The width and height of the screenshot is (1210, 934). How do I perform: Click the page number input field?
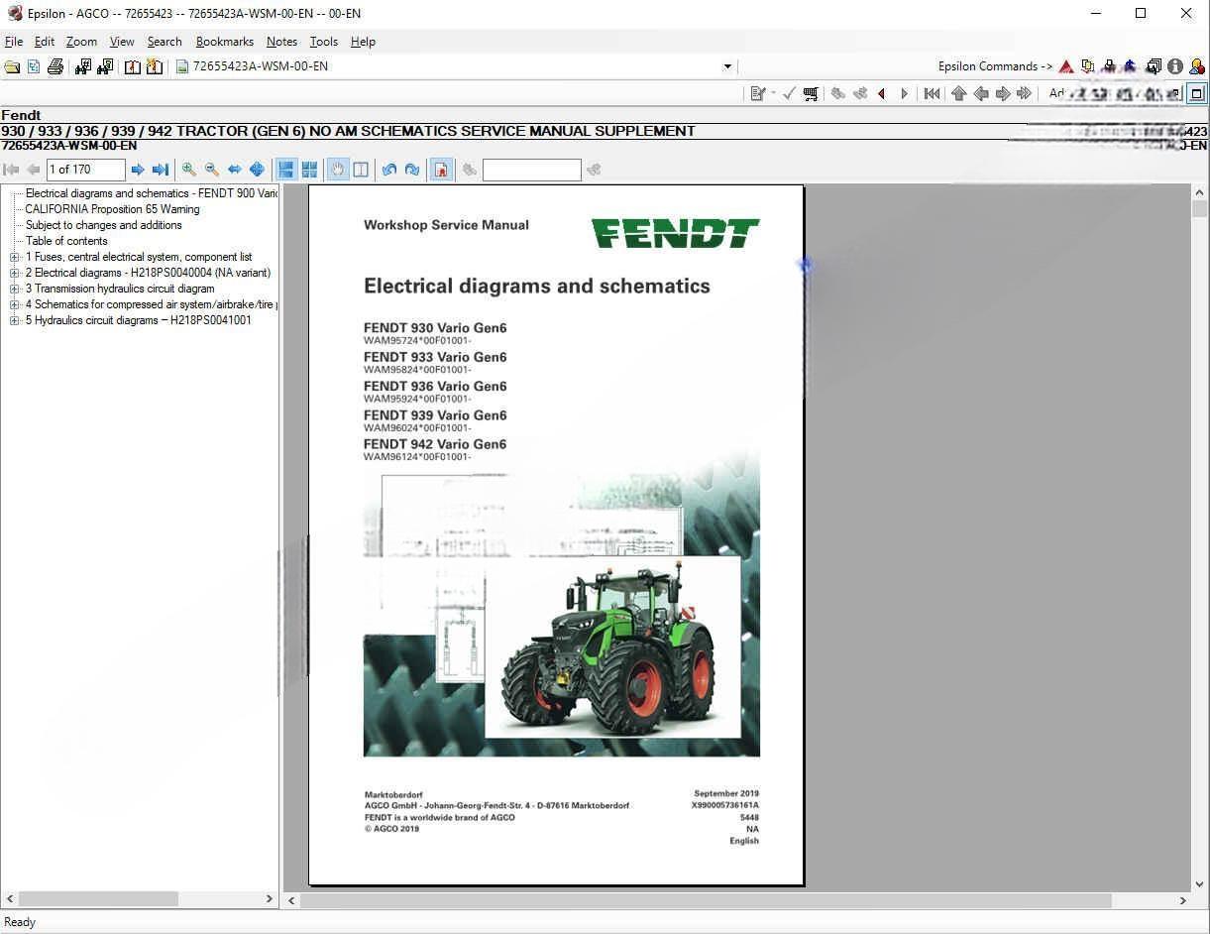pos(85,170)
